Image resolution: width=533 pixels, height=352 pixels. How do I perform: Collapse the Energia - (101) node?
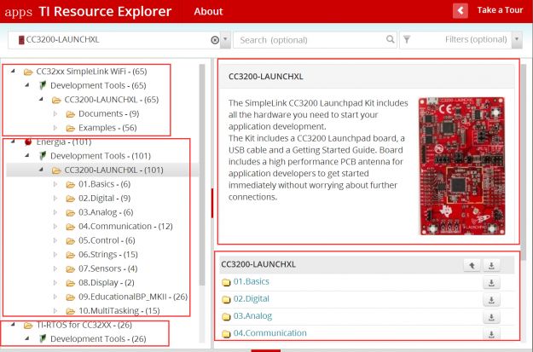click(14, 141)
